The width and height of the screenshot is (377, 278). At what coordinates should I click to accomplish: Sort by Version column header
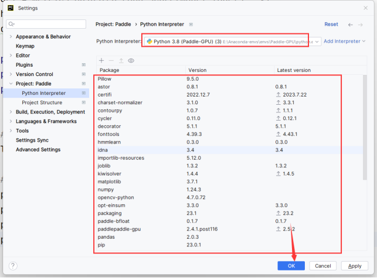click(x=230, y=70)
